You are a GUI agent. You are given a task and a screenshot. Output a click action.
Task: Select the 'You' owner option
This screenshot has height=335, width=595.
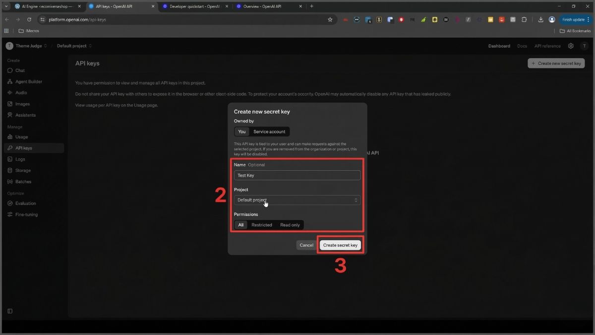coord(241,132)
